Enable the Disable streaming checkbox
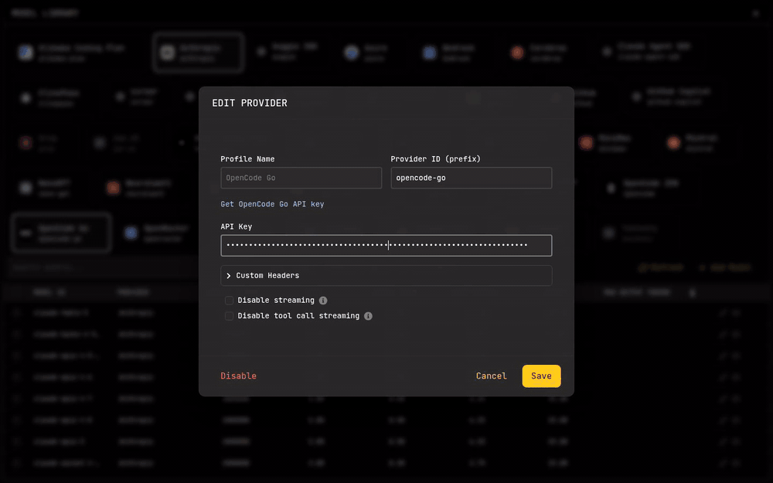The height and width of the screenshot is (483, 773). click(x=230, y=300)
